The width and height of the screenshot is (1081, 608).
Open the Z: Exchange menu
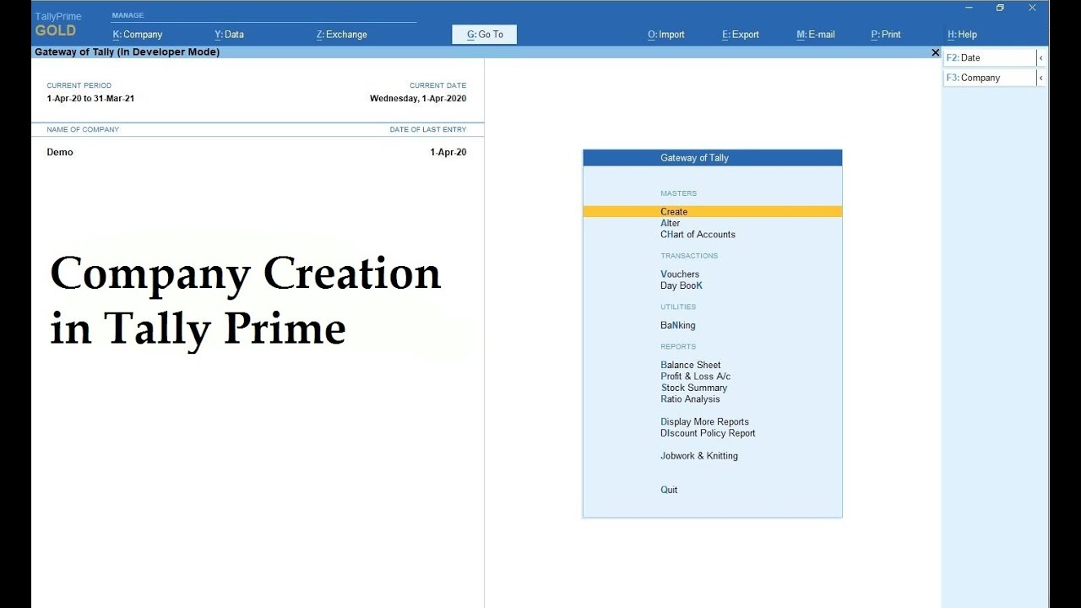click(341, 35)
